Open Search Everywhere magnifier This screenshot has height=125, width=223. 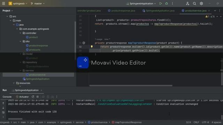pyautogui.click(x=194, y=3)
